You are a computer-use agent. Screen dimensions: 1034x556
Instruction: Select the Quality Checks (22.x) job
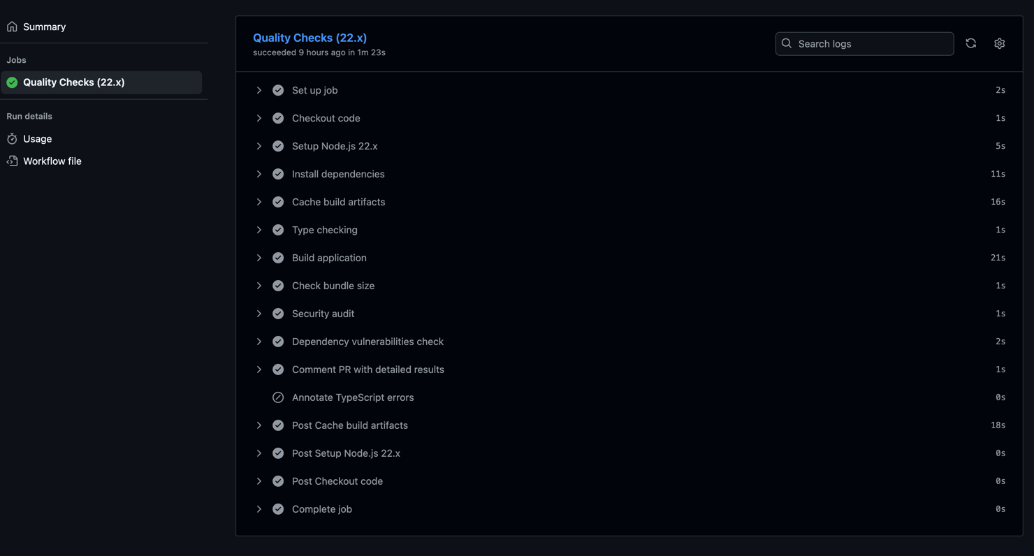(74, 82)
